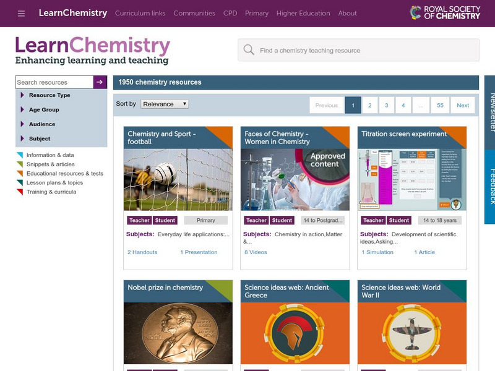Viewport: 495px width, 371px height.
Task: Expand the Resource Type filter
Action: [49, 95]
